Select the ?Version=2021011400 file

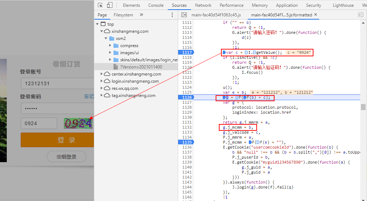pos(141,67)
